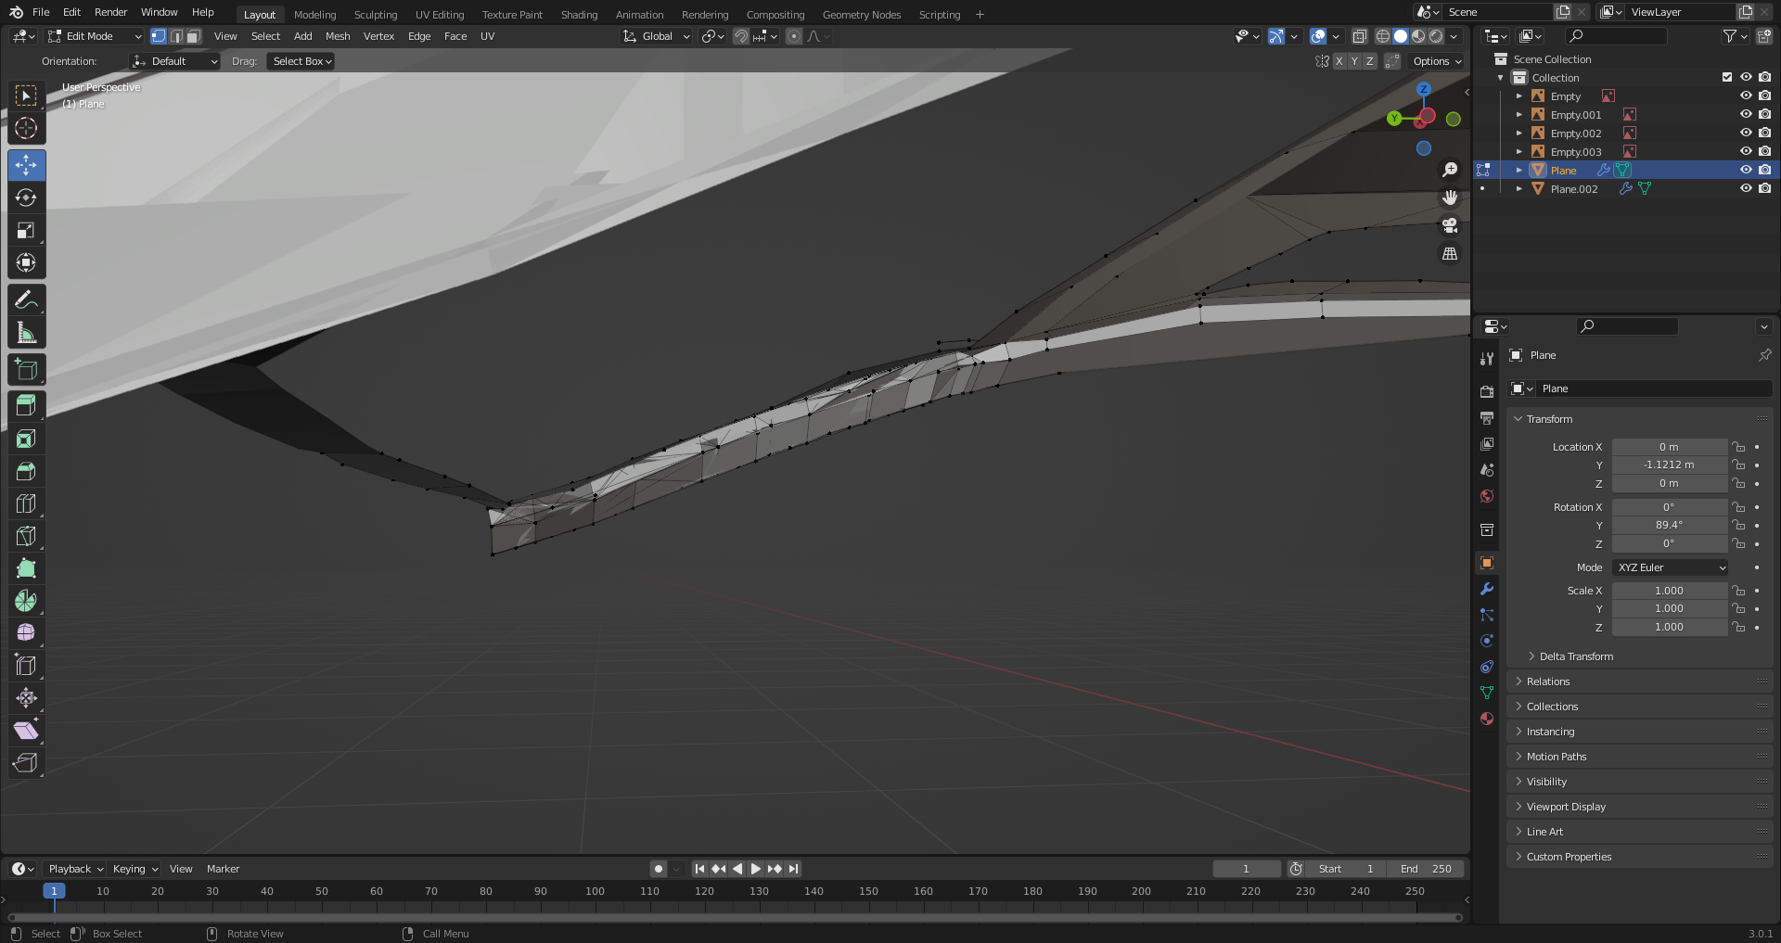
Task: Enable face select mode
Action: tap(193, 36)
